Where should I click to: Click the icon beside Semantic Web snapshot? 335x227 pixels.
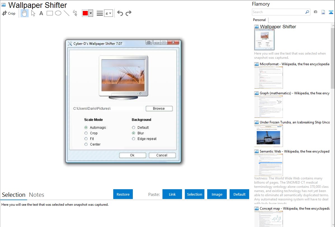pyautogui.click(x=256, y=151)
